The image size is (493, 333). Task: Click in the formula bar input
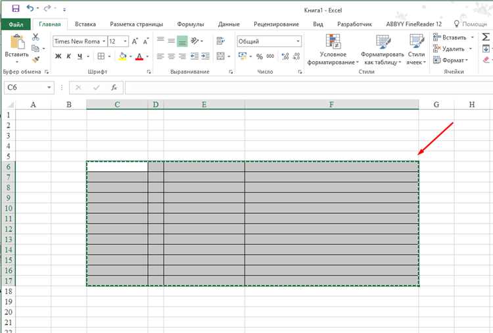pyautogui.click(x=308, y=88)
